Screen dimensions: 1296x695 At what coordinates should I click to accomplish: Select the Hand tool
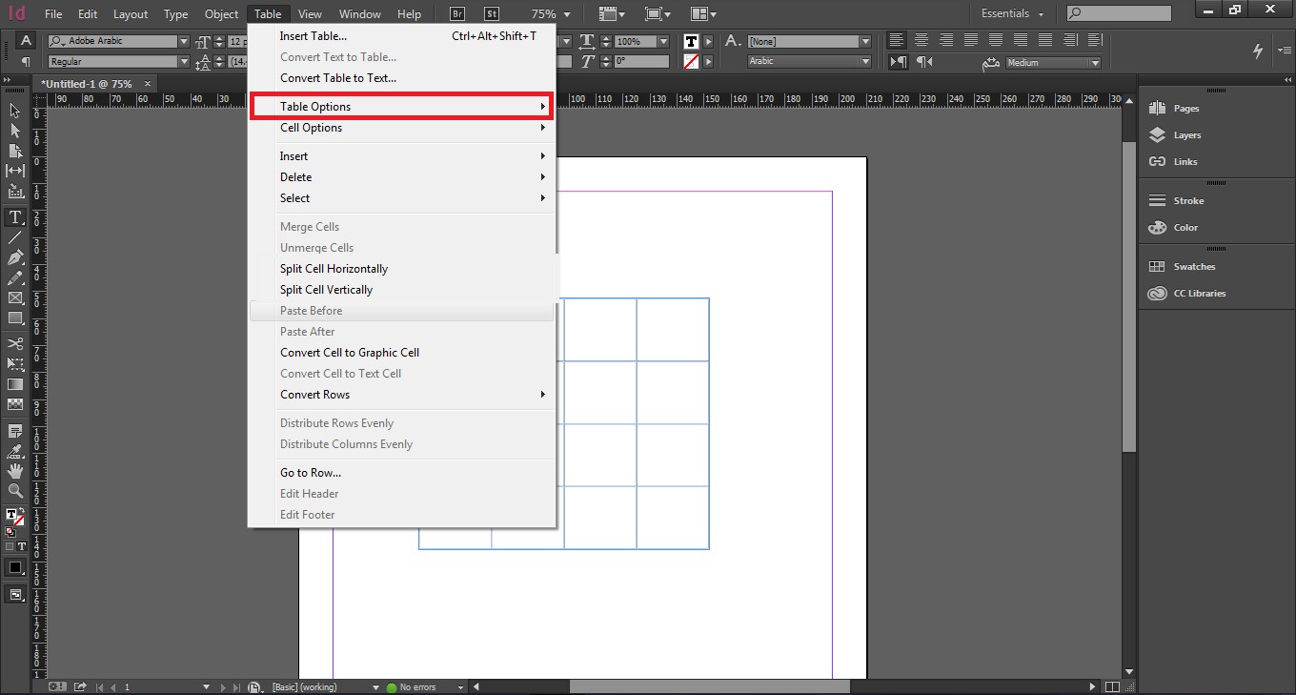click(14, 471)
